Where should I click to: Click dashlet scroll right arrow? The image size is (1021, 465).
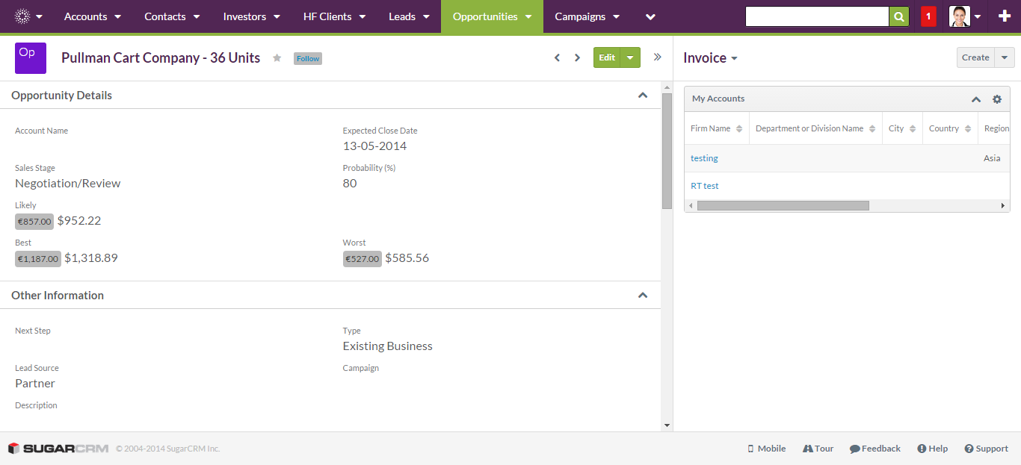click(x=1004, y=205)
